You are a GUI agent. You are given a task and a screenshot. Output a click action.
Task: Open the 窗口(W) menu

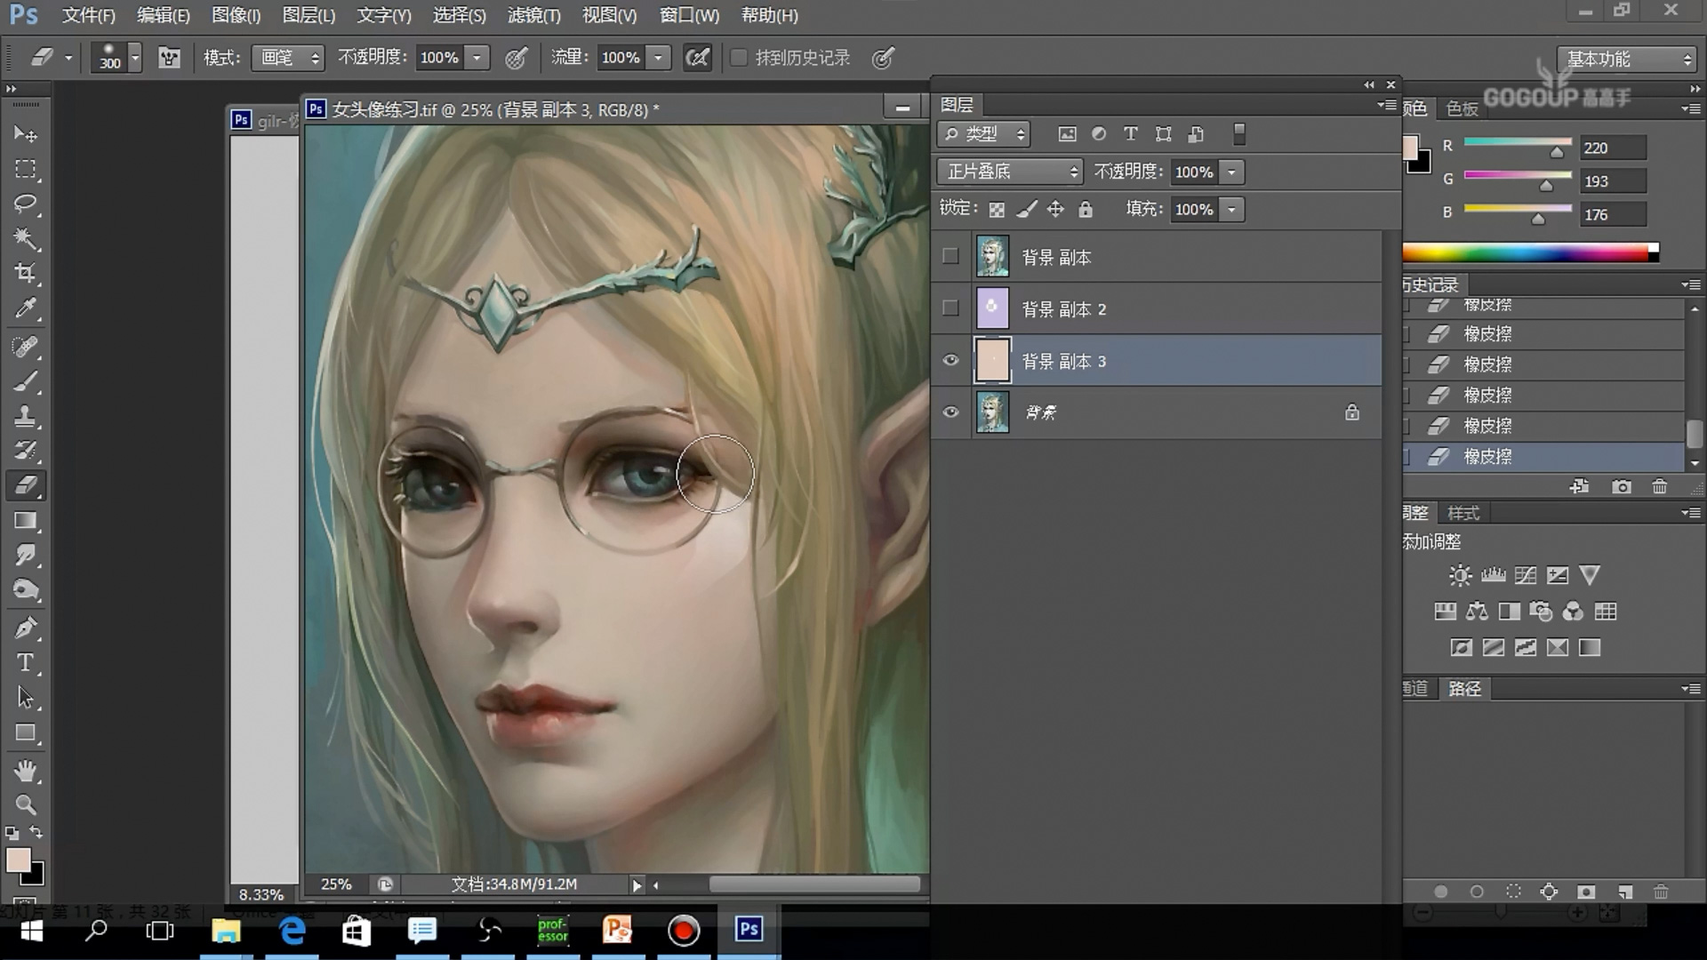689,15
